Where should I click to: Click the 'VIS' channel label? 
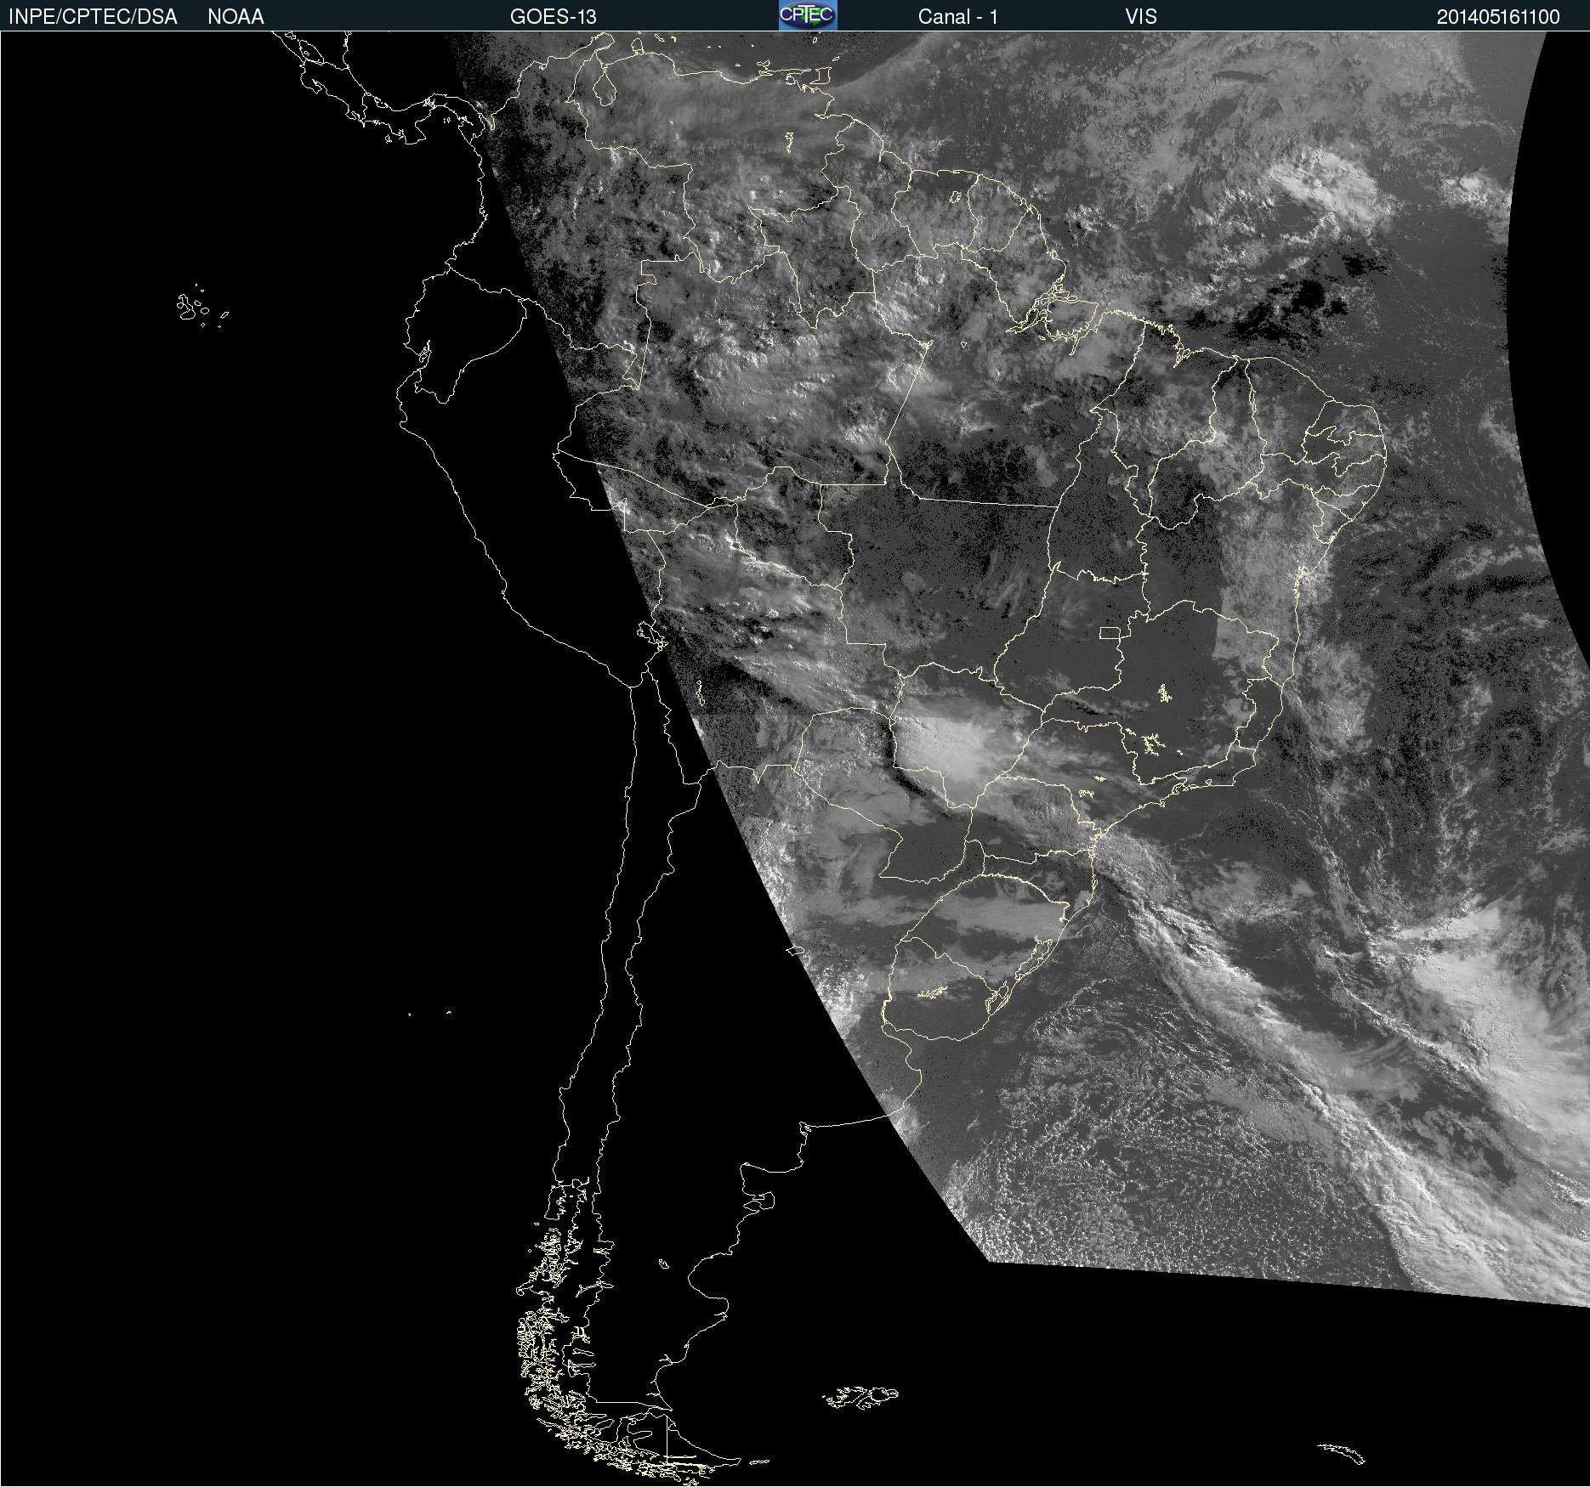1141,17
